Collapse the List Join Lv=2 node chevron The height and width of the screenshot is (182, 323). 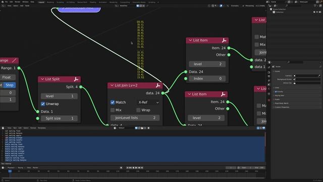click(112, 85)
